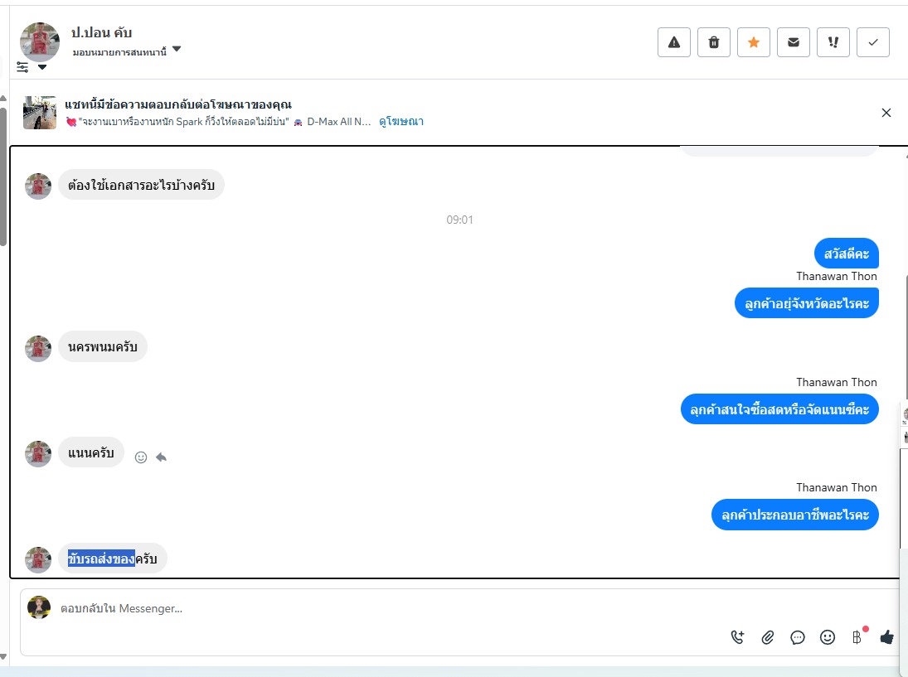Delete conversation using trash icon
The image size is (908, 677).
point(714,42)
